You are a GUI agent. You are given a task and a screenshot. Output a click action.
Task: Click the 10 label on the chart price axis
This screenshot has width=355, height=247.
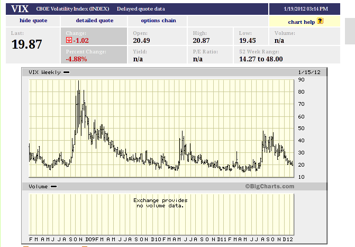[x=302, y=177]
